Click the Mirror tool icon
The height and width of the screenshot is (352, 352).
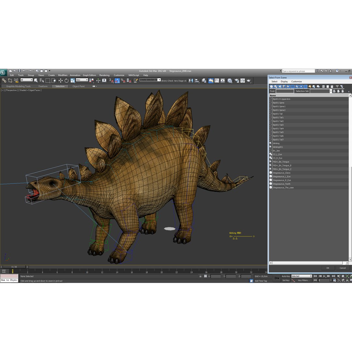coord(191,81)
